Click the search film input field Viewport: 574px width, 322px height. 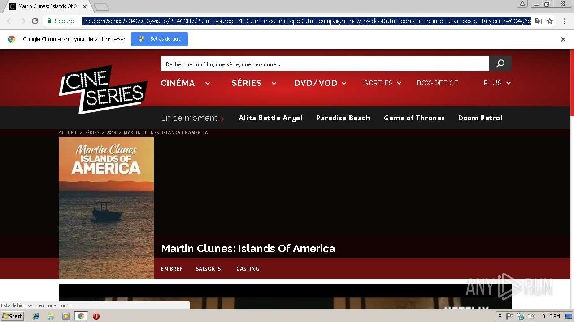pos(325,64)
